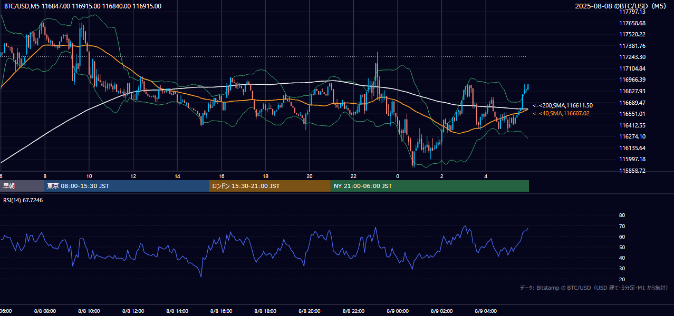Select the 東京 08:00-15:30 JST session bar
The height and width of the screenshot is (316, 674).
click(x=127, y=186)
